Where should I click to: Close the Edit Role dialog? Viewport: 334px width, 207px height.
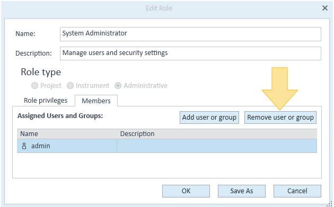pyautogui.click(x=325, y=8)
